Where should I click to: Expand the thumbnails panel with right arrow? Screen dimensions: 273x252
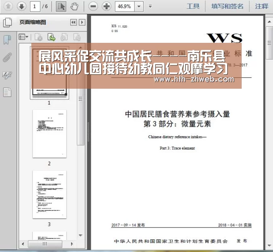pos(82,22)
